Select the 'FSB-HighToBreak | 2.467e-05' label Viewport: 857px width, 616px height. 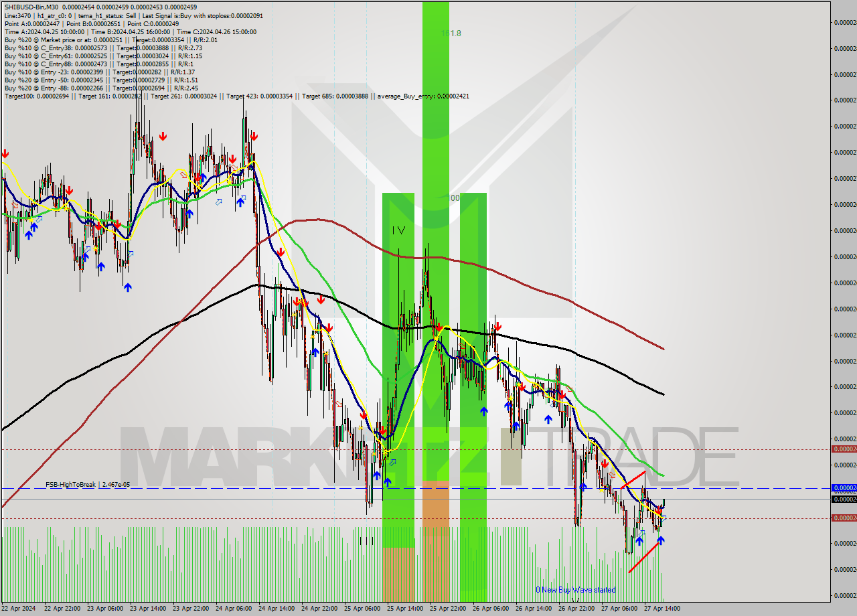tap(88, 484)
